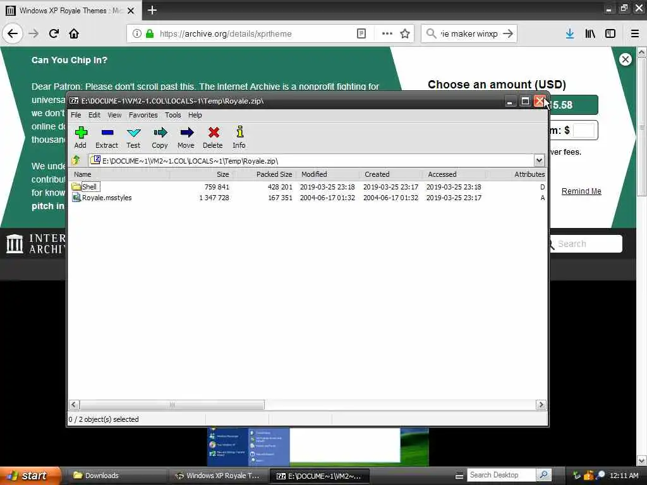Click the custom donation amount field

click(x=583, y=130)
